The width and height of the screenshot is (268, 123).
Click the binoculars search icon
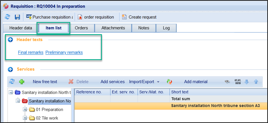227,82
